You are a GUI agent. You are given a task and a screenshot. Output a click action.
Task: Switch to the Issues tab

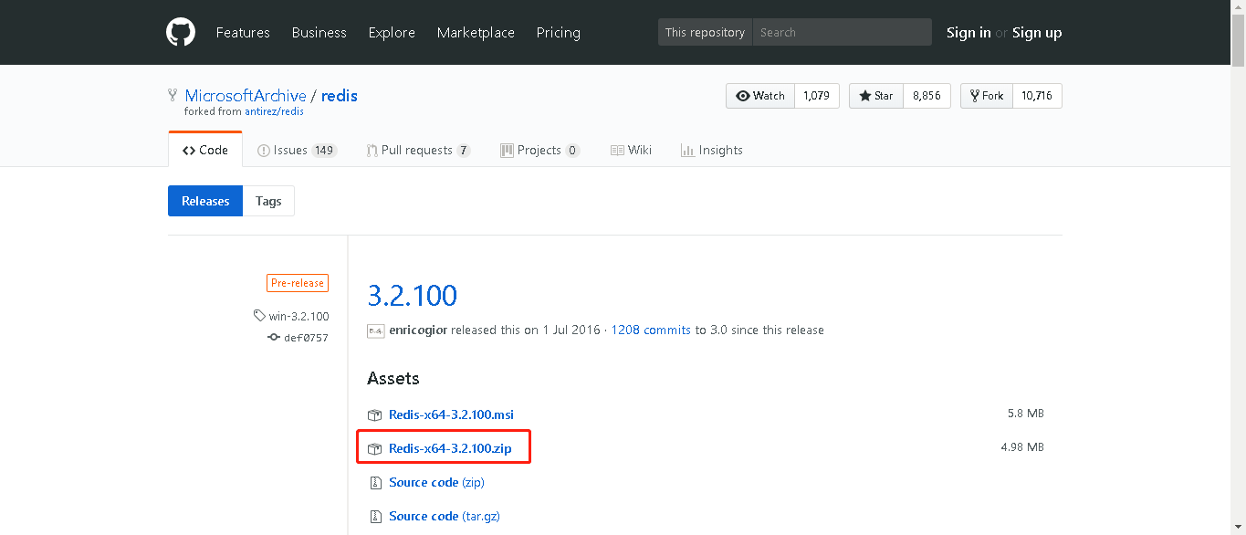297,150
